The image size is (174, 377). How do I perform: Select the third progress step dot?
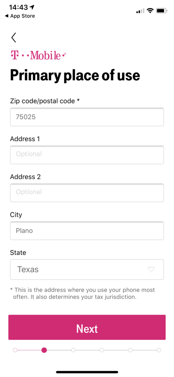(73, 350)
